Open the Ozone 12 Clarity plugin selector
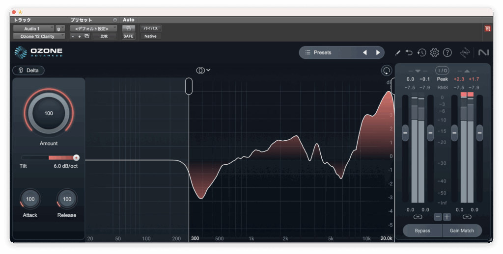The height and width of the screenshot is (254, 503). [x=39, y=36]
